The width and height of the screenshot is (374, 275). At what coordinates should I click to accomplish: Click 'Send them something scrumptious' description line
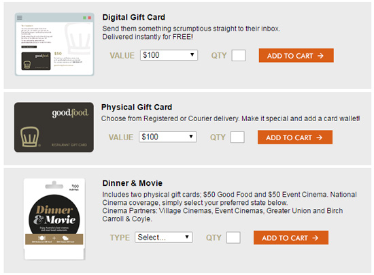pyautogui.click(x=191, y=29)
